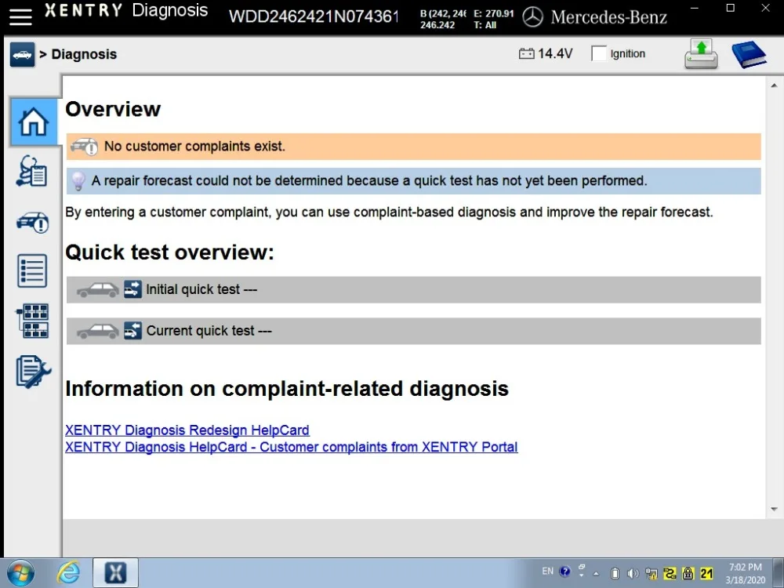The image size is (784, 588).
Task: Open the Windows Start button
Action: (x=20, y=573)
